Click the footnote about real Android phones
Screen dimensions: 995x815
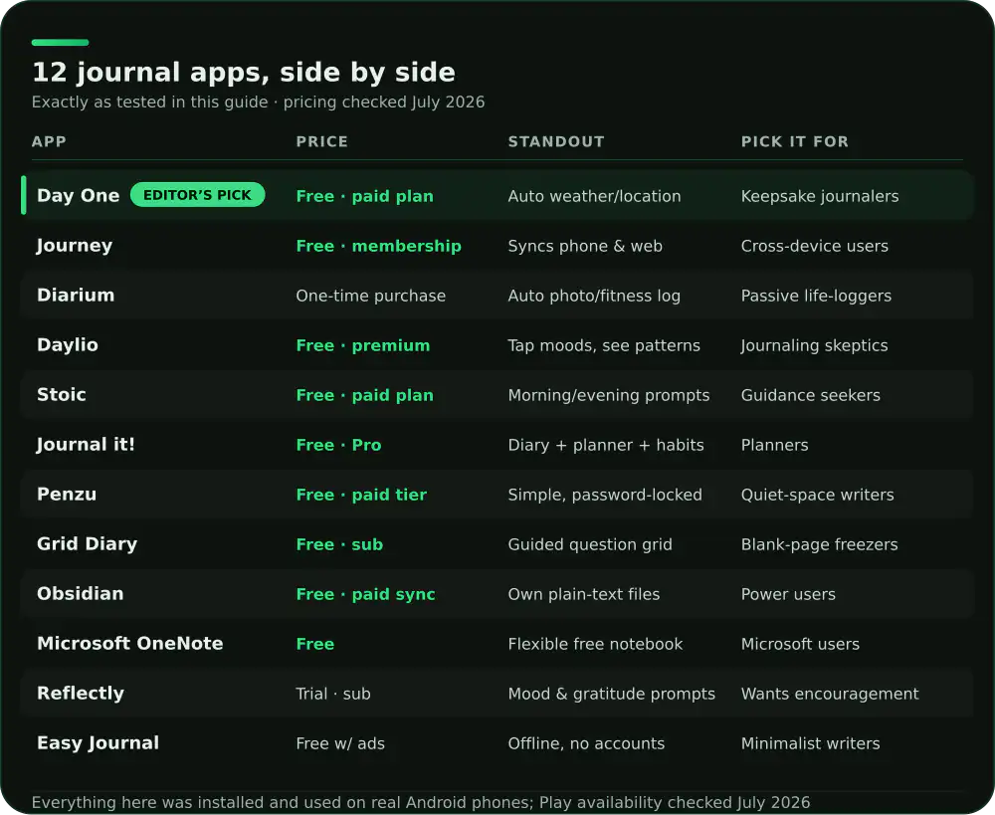[x=421, y=802]
